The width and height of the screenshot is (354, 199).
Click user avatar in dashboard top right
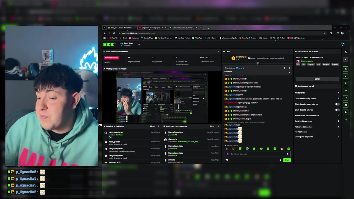[343, 44]
